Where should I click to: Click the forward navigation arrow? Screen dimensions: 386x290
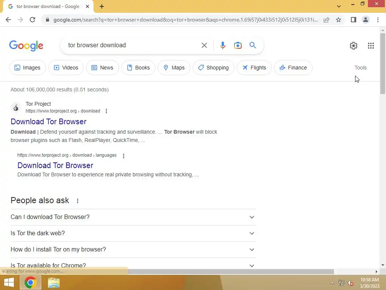[20, 20]
